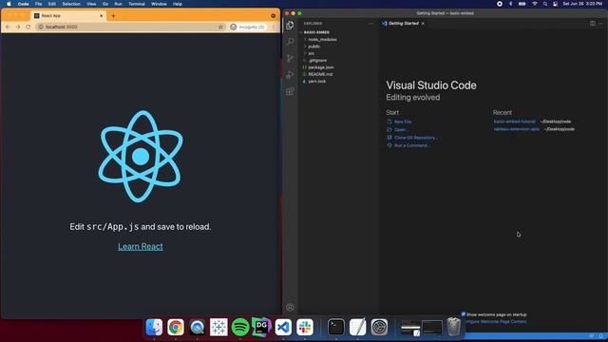This screenshot has height=342, width=608.
Task: Select the React App browser tab
Action: click(x=68, y=16)
